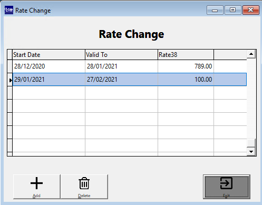
Task: Maximize the Rate Change window
Action: (232, 10)
